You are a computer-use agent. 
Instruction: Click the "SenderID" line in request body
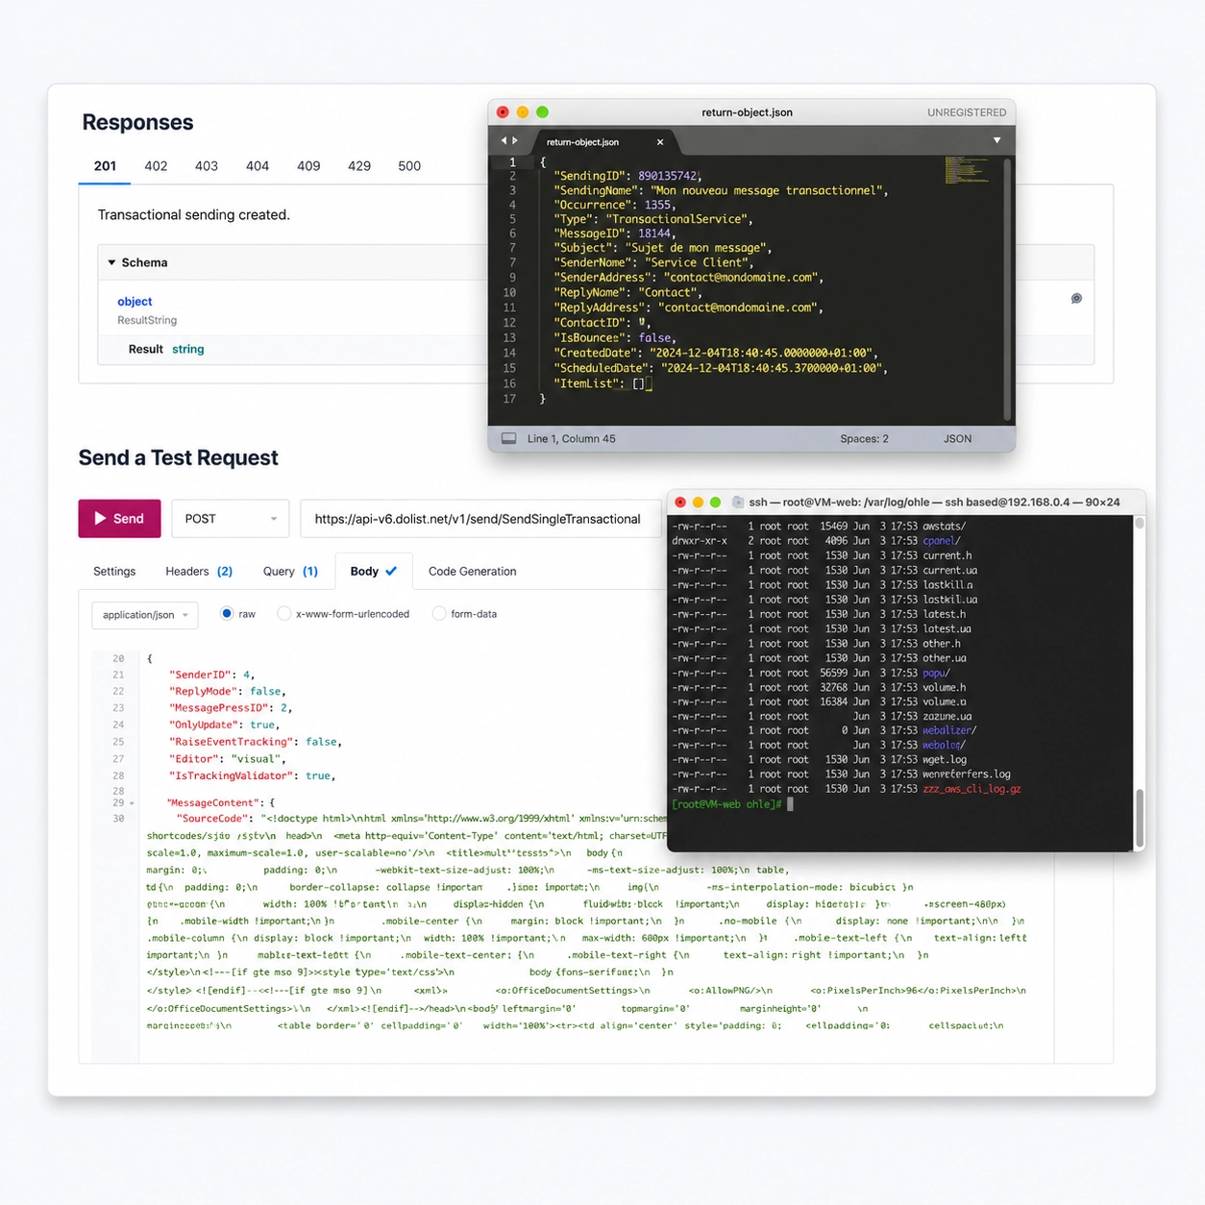[x=212, y=675]
